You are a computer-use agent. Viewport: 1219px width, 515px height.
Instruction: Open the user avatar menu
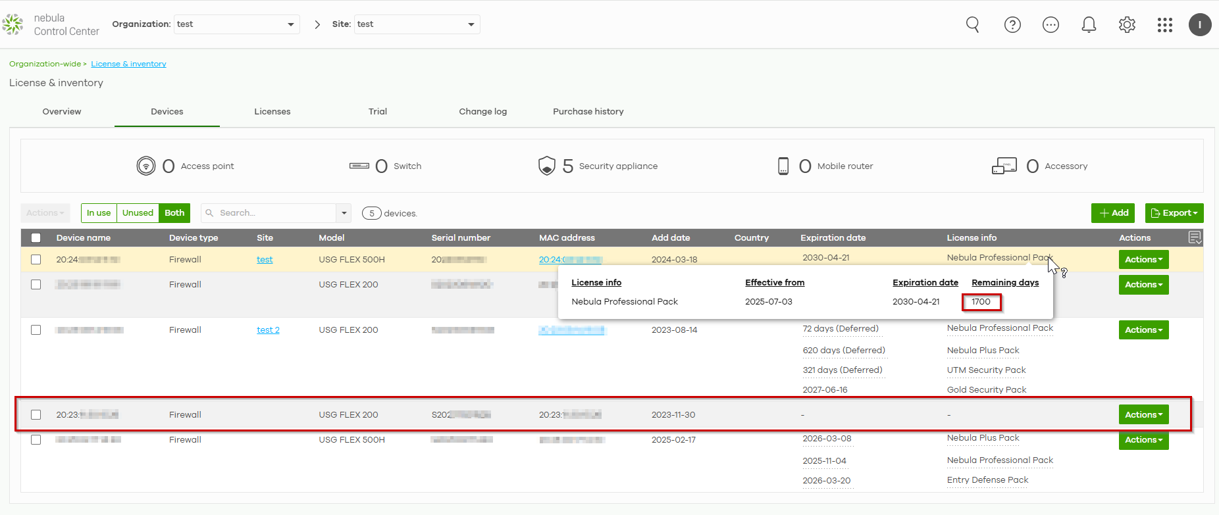(1200, 25)
